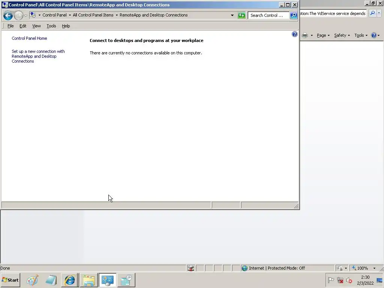
Task: Click the Control Panel title bar icon
Action: [4, 4]
